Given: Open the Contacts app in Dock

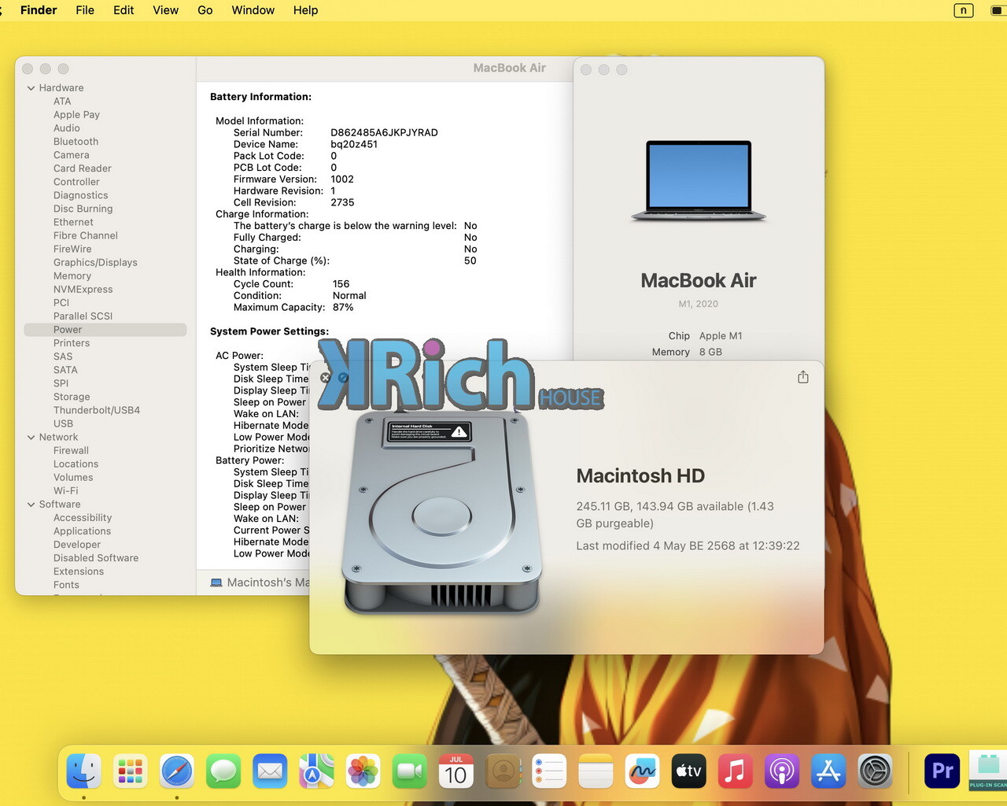Looking at the screenshot, I should [x=503, y=771].
